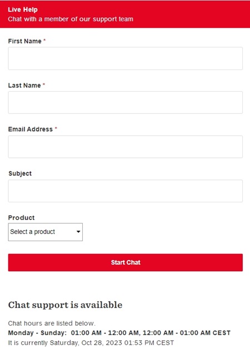Click the Email Address label
This screenshot has width=250, height=354.
(31, 129)
